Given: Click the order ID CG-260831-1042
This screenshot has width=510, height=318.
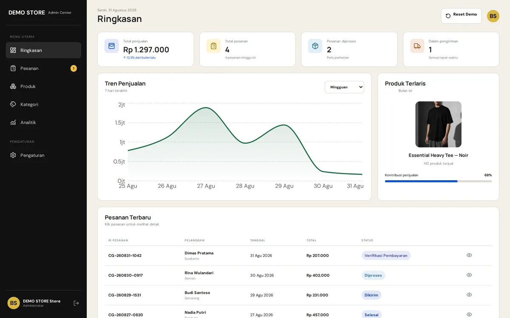Looking at the screenshot, I should (125, 256).
